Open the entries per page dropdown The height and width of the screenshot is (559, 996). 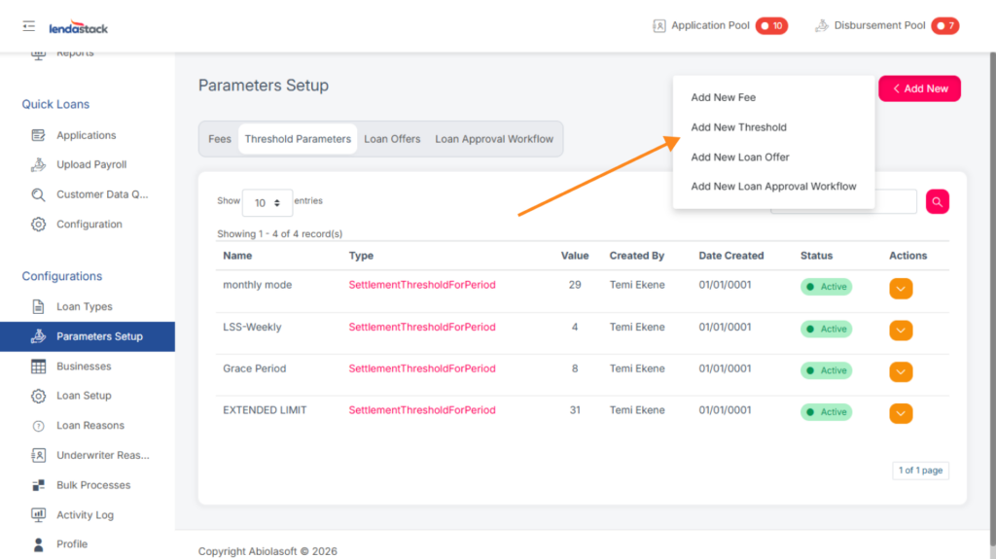(267, 202)
